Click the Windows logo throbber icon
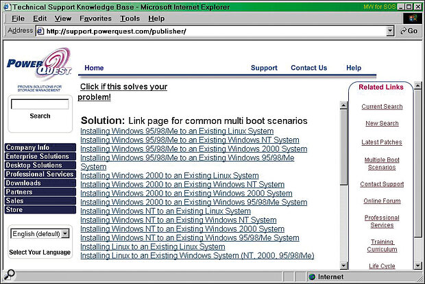 coord(413,18)
